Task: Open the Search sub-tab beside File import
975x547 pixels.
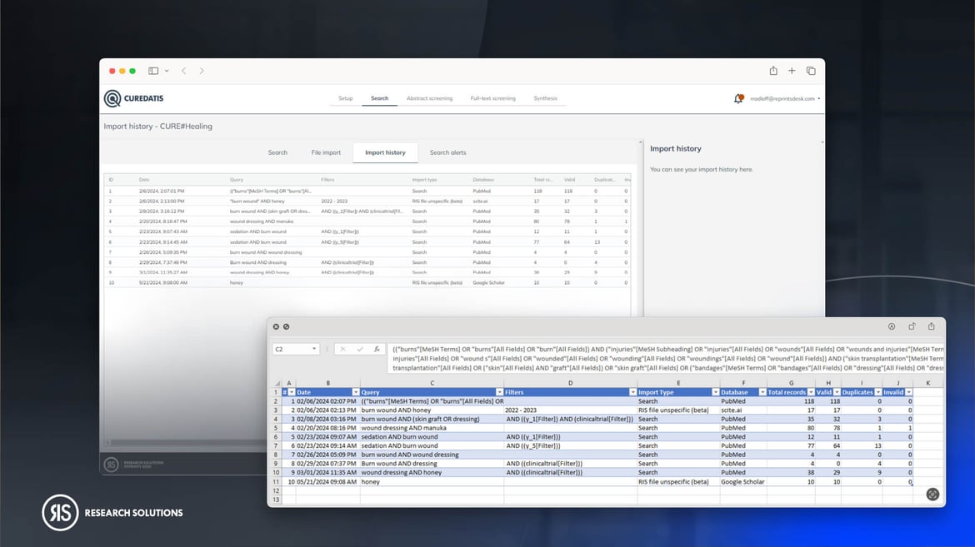Action: 277,152
